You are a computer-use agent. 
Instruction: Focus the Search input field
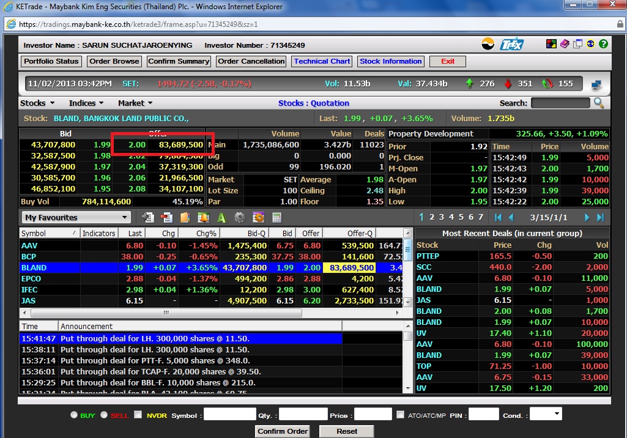pyautogui.click(x=560, y=103)
